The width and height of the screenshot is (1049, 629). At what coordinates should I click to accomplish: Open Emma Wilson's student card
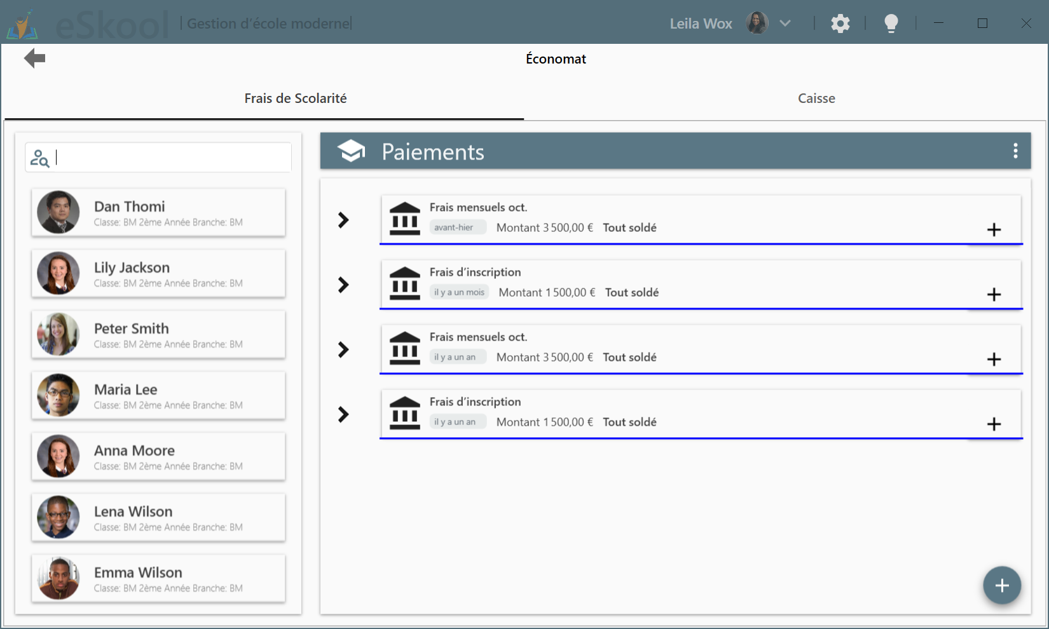click(158, 579)
